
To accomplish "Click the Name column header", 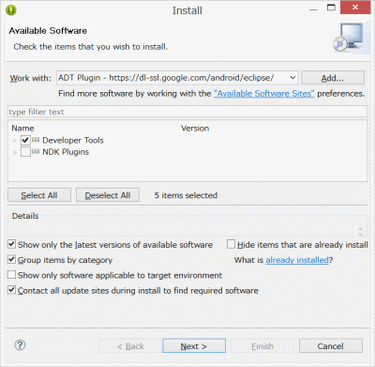I will (x=22, y=129).
